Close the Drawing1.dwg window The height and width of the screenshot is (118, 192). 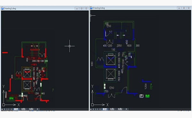point(86,8)
